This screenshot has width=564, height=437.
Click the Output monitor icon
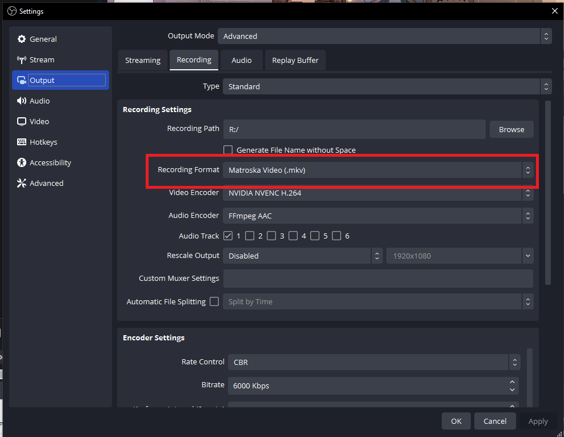point(22,80)
